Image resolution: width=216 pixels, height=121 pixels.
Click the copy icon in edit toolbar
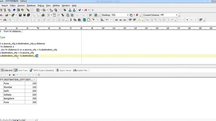point(75,20)
